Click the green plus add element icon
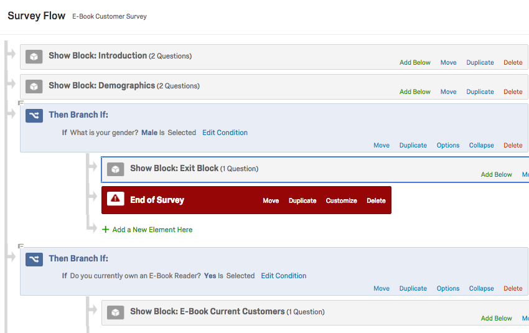This screenshot has width=529, height=333. (105, 230)
